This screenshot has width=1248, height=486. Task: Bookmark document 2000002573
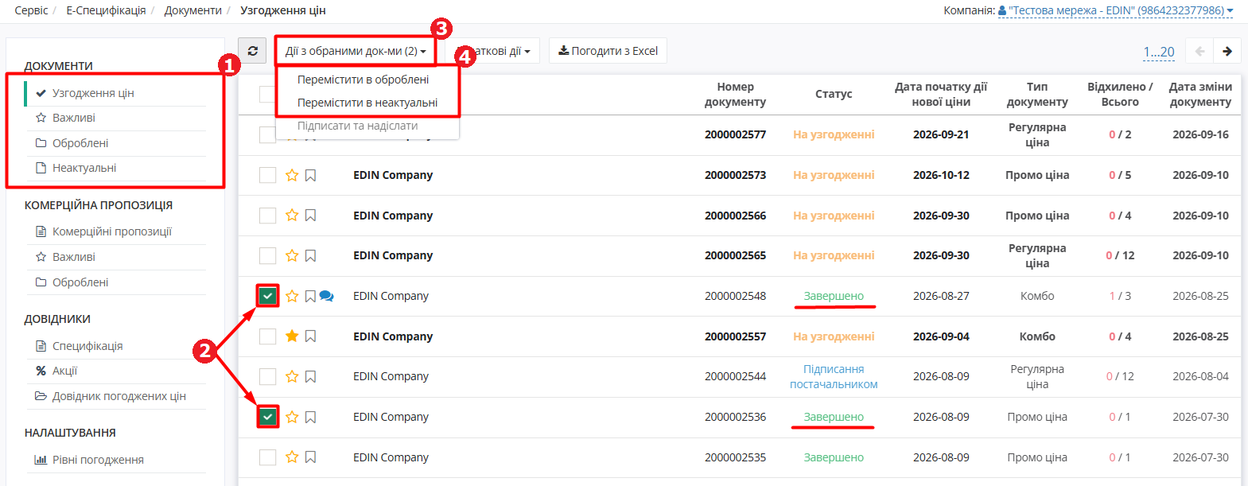tap(310, 175)
